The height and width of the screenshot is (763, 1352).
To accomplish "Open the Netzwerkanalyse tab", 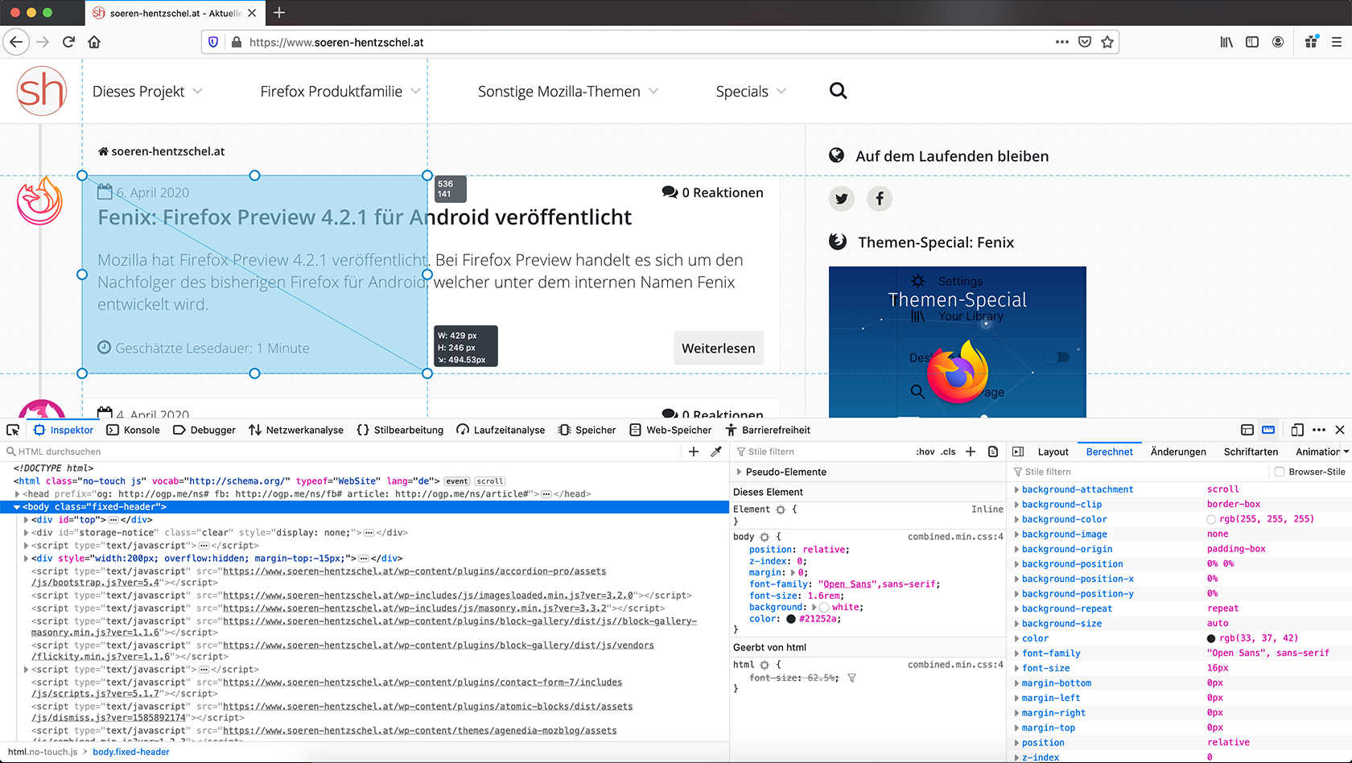I will click(296, 430).
